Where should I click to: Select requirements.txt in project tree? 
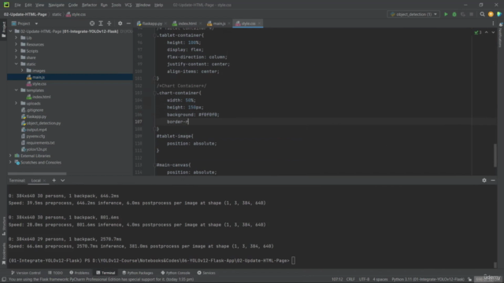(x=40, y=142)
